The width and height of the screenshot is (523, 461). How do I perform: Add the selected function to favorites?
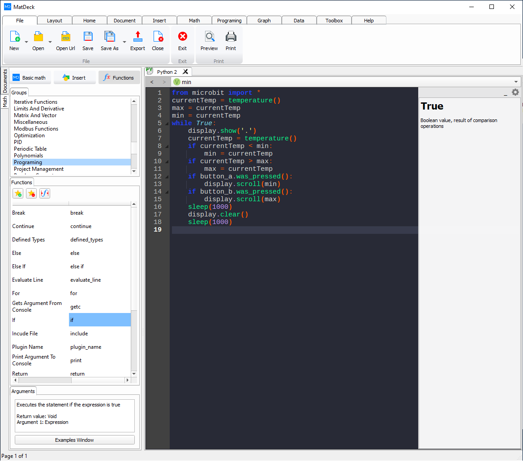(x=18, y=193)
